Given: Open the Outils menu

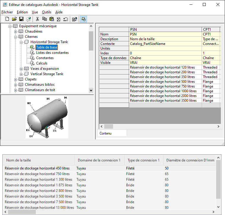Looking at the screenshot, I should click(46, 12).
